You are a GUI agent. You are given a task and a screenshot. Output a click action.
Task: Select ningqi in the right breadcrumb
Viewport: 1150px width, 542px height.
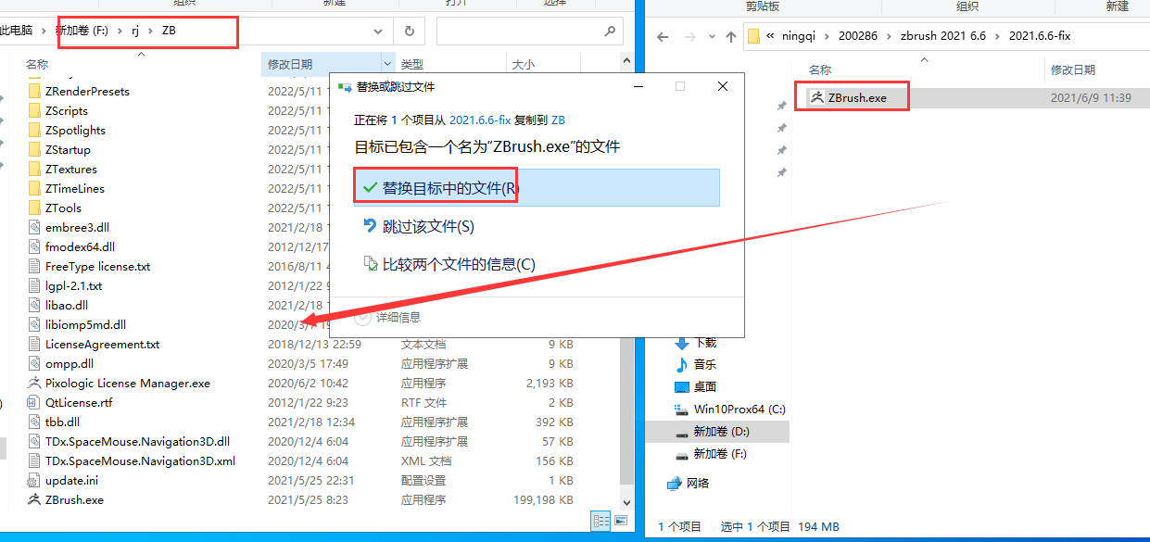pos(801,36)
